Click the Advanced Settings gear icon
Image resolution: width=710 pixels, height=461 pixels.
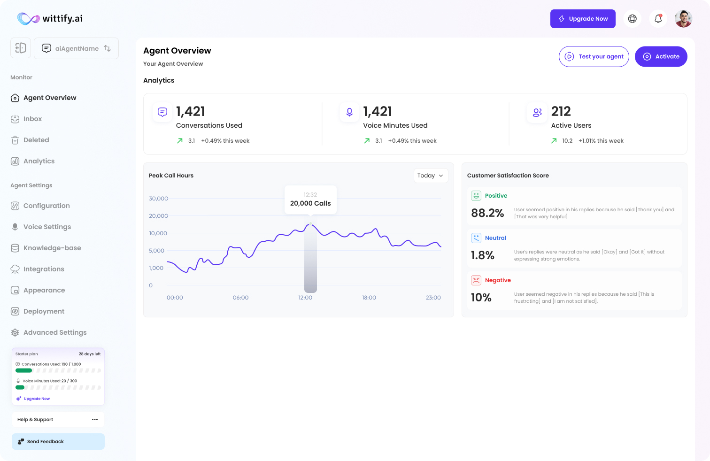15,332
